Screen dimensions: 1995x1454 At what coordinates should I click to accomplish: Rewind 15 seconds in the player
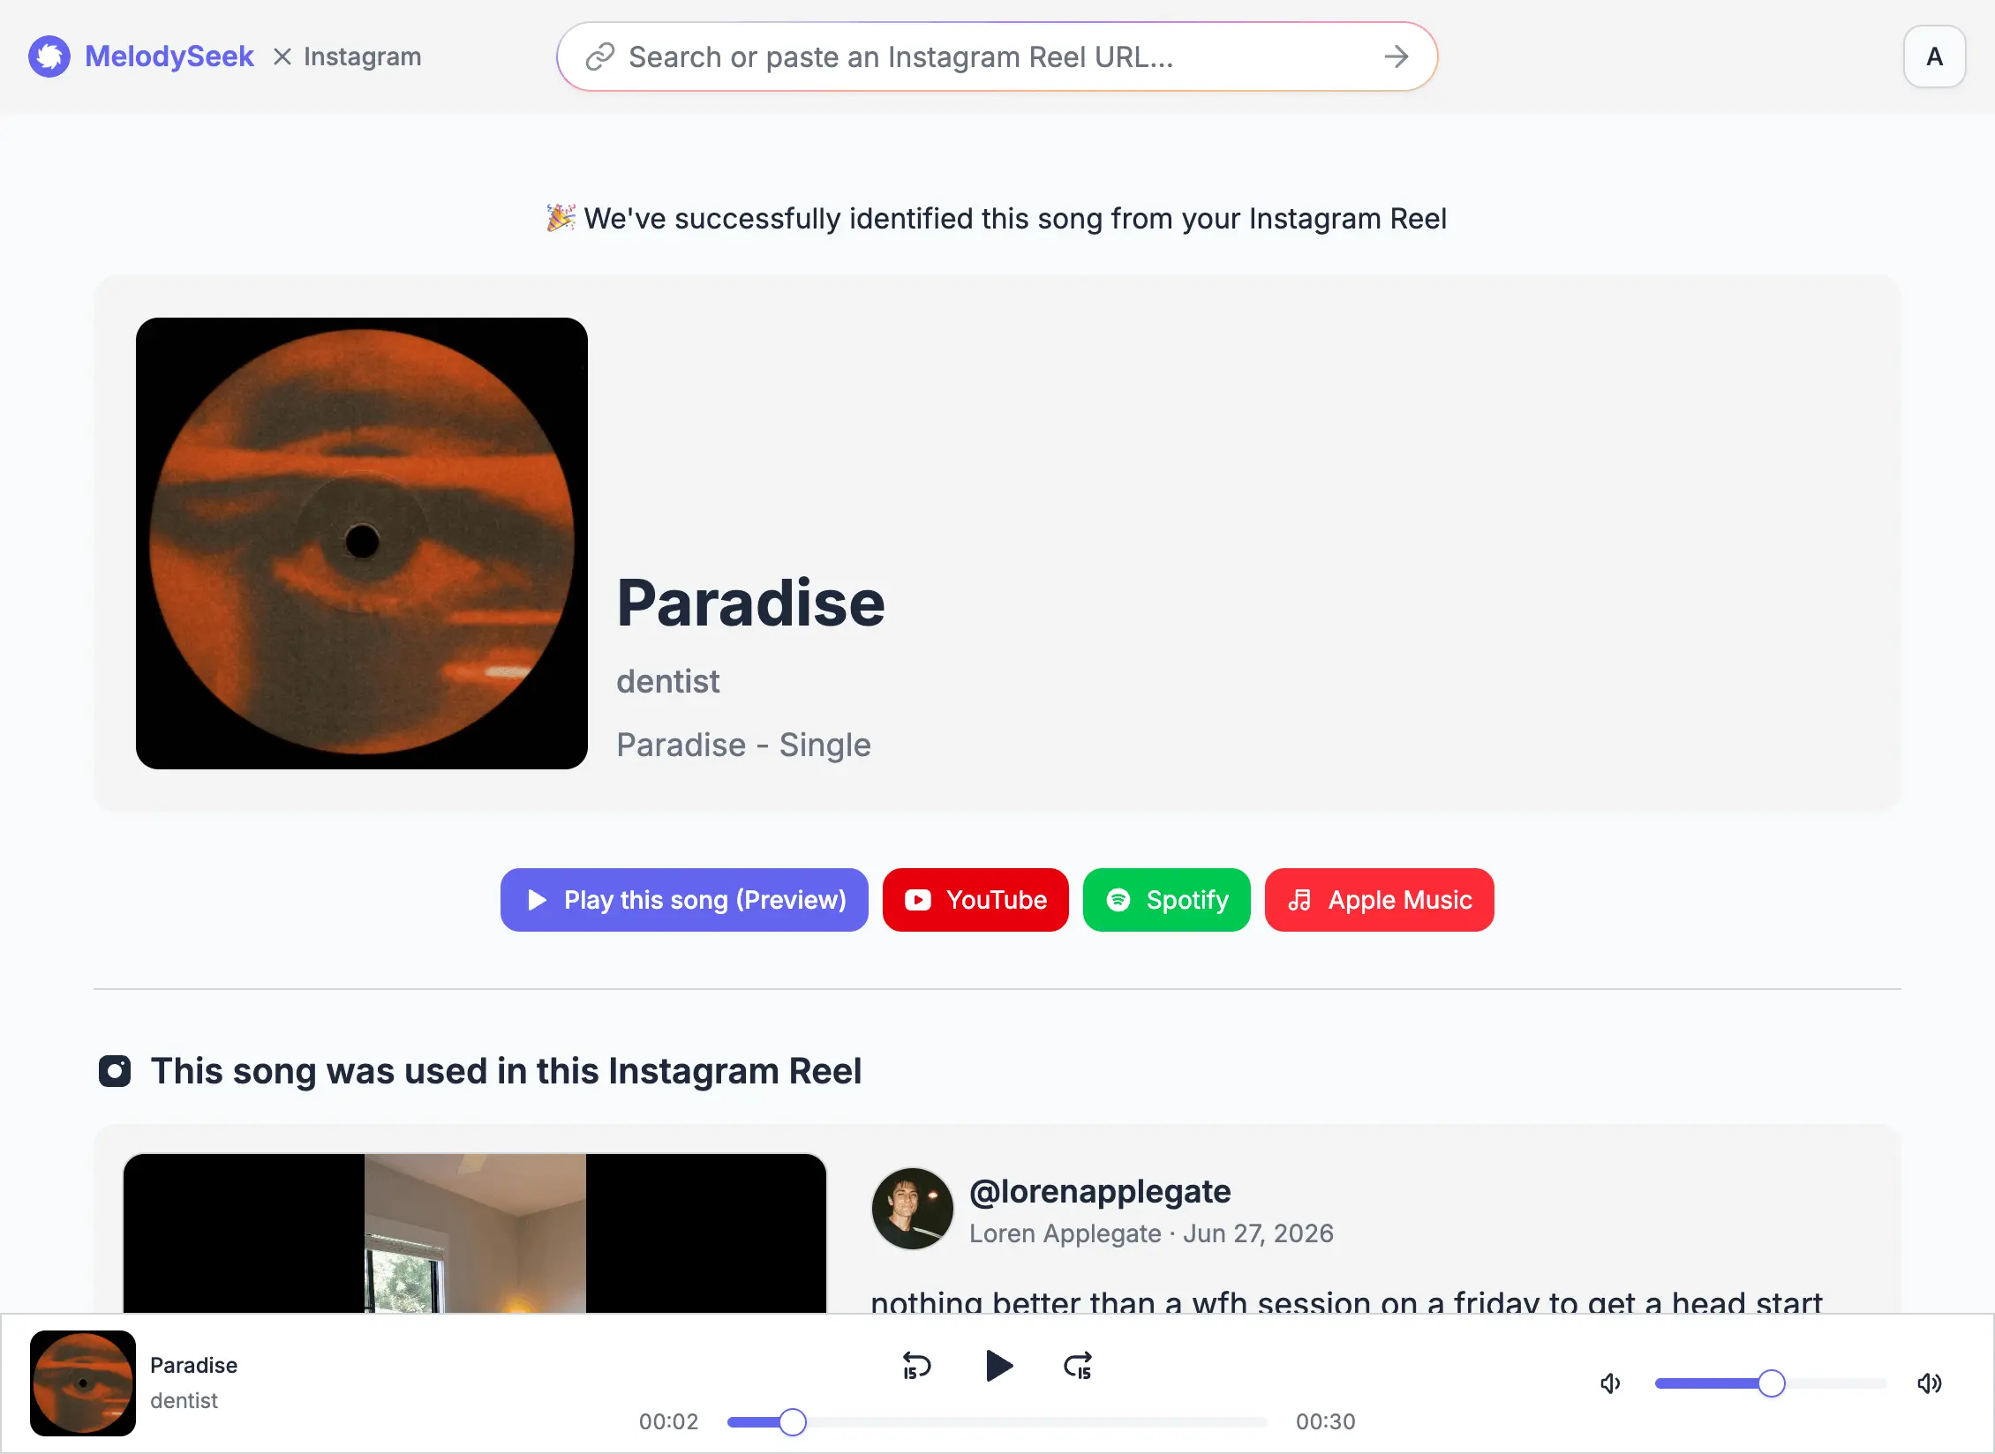pyautogui.click(x=916, y=1366)
